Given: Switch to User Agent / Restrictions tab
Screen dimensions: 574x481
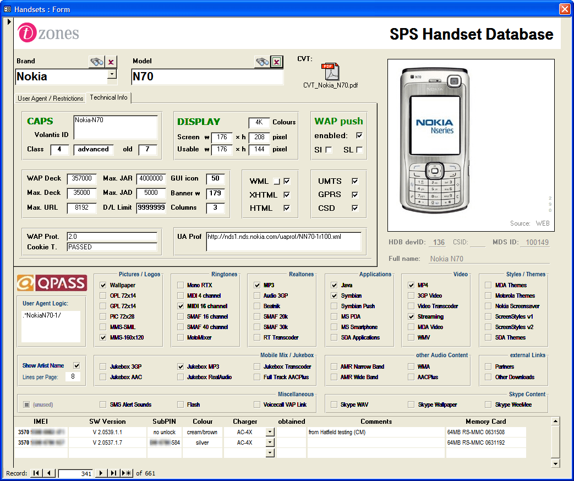Looking at the screenshot, I should (x=51, y=99).
